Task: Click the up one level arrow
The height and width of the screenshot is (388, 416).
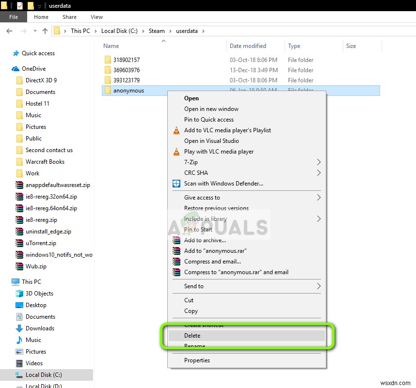Action: coord(45,31)
